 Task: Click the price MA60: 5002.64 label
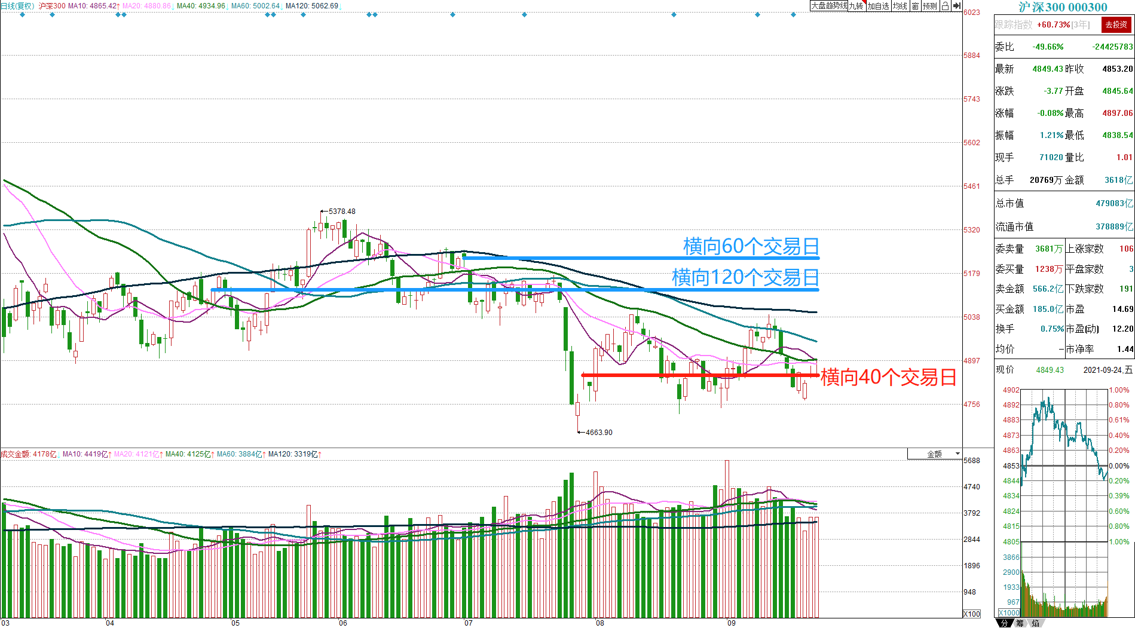256,6
